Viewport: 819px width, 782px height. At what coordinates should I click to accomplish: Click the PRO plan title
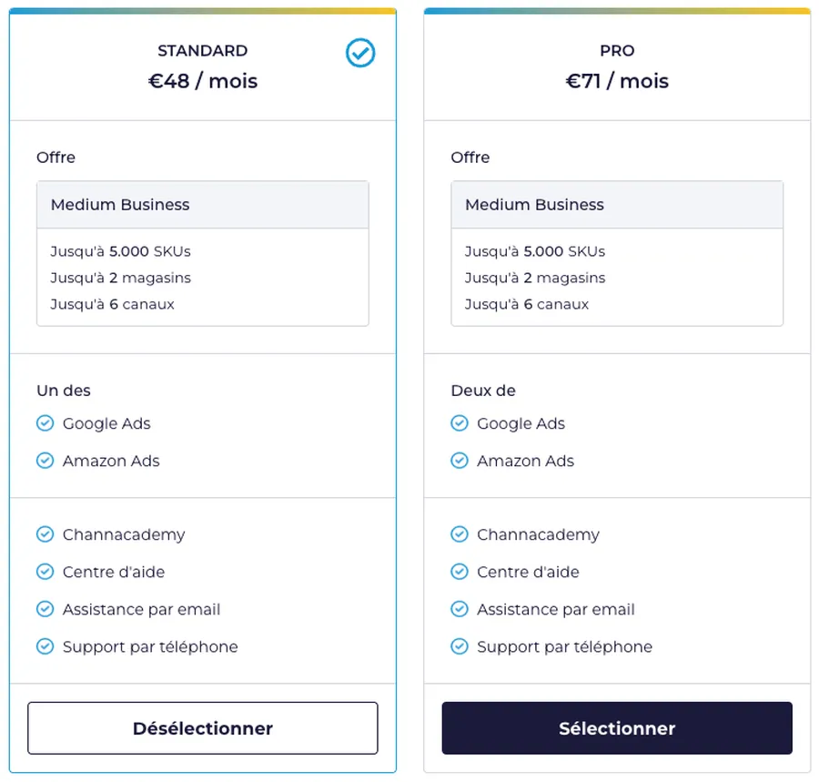coord(617,51)
